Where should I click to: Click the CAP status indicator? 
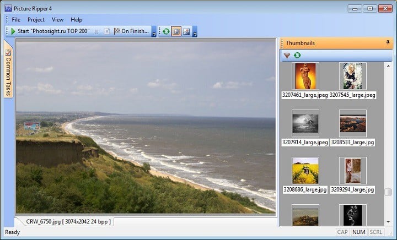342,232
